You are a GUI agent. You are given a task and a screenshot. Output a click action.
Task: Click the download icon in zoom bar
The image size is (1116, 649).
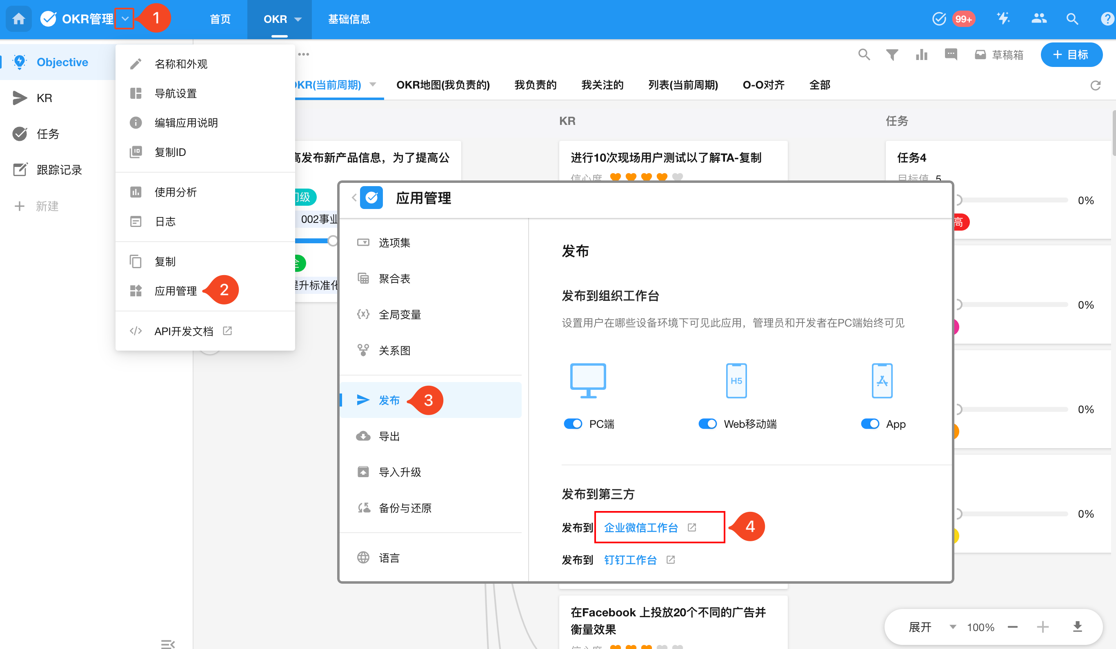[x=1078, y=627]
